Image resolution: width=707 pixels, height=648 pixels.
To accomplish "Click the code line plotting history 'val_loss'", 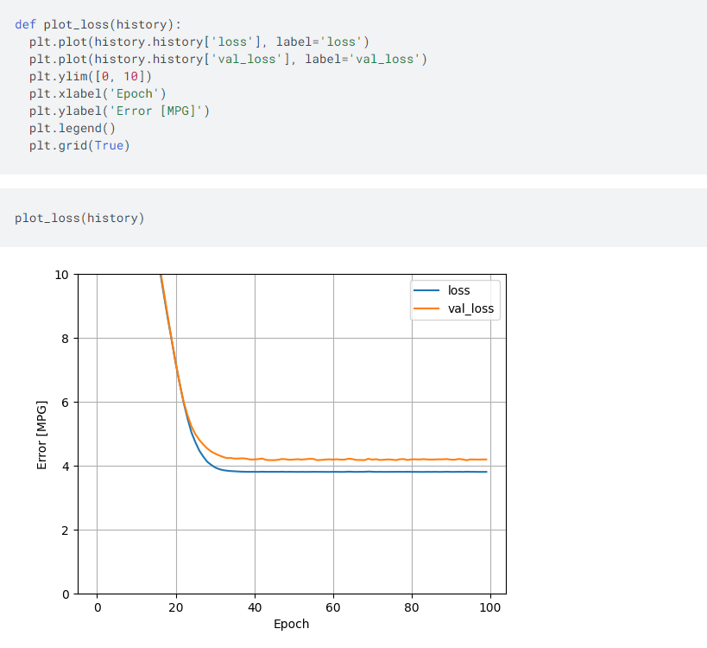I will pos(228,59).
